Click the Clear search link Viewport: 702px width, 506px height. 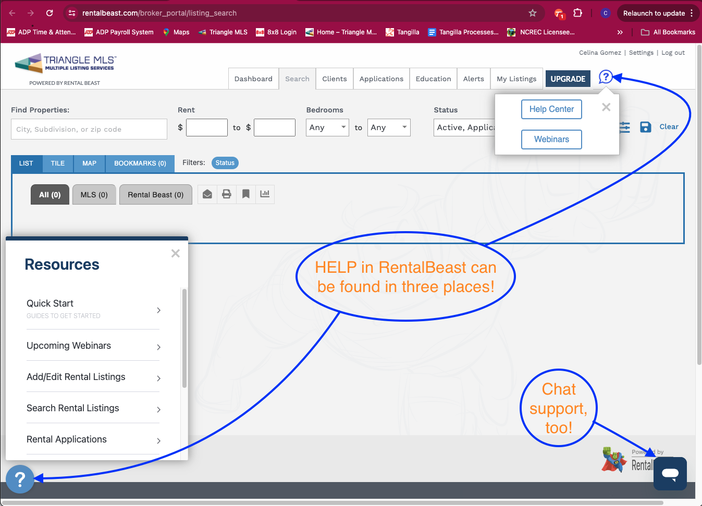tap(669, 126)
